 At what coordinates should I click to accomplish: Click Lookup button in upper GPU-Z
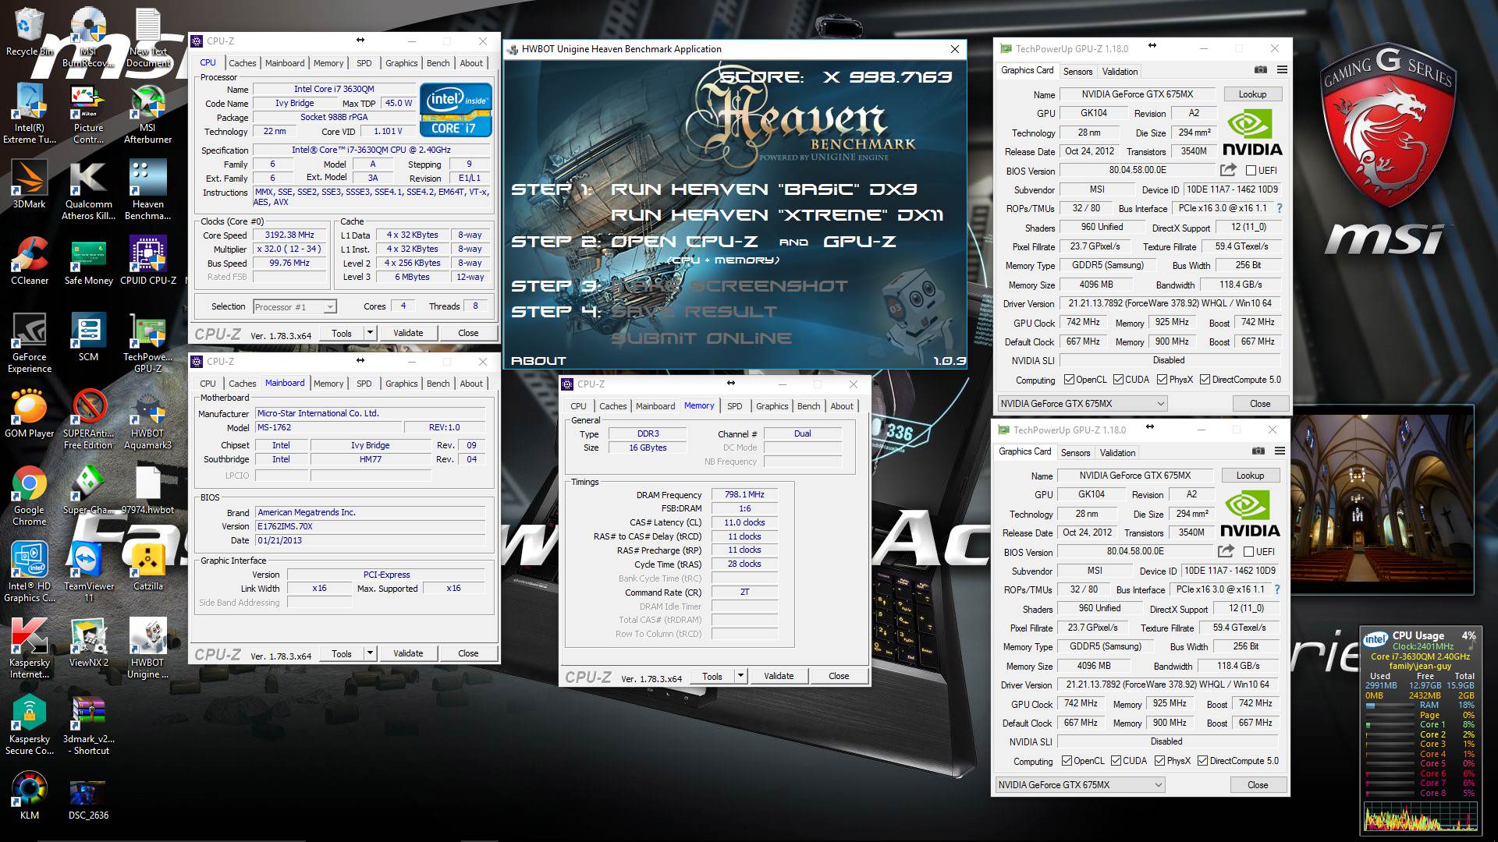click(x=1252, y=94)
